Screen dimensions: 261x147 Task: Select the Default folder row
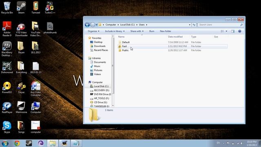(173, 42)
